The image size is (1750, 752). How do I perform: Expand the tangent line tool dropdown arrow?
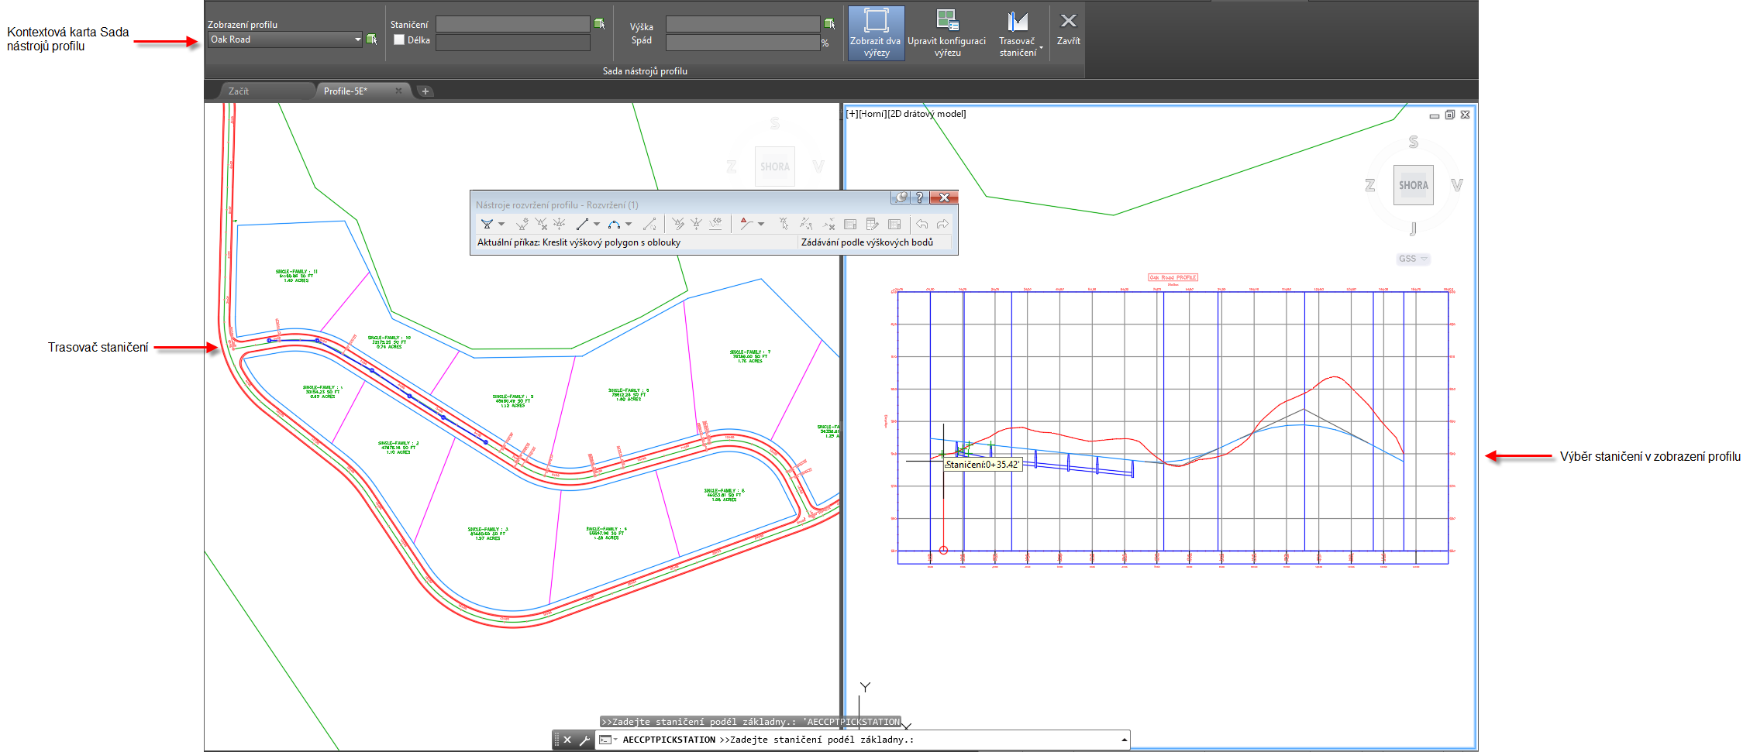click(597, 224)
